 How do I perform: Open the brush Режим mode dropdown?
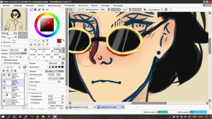point(56,63)
